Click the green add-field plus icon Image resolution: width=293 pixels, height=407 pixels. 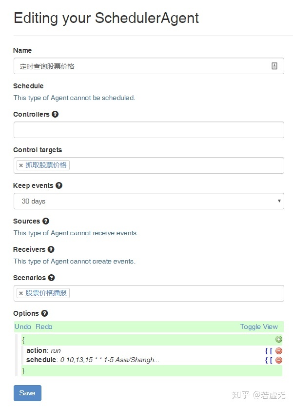[279, 340]
